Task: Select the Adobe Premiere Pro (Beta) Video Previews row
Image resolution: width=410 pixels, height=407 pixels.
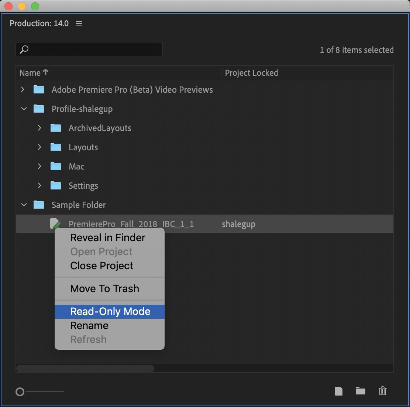Action: coord(205,89)
